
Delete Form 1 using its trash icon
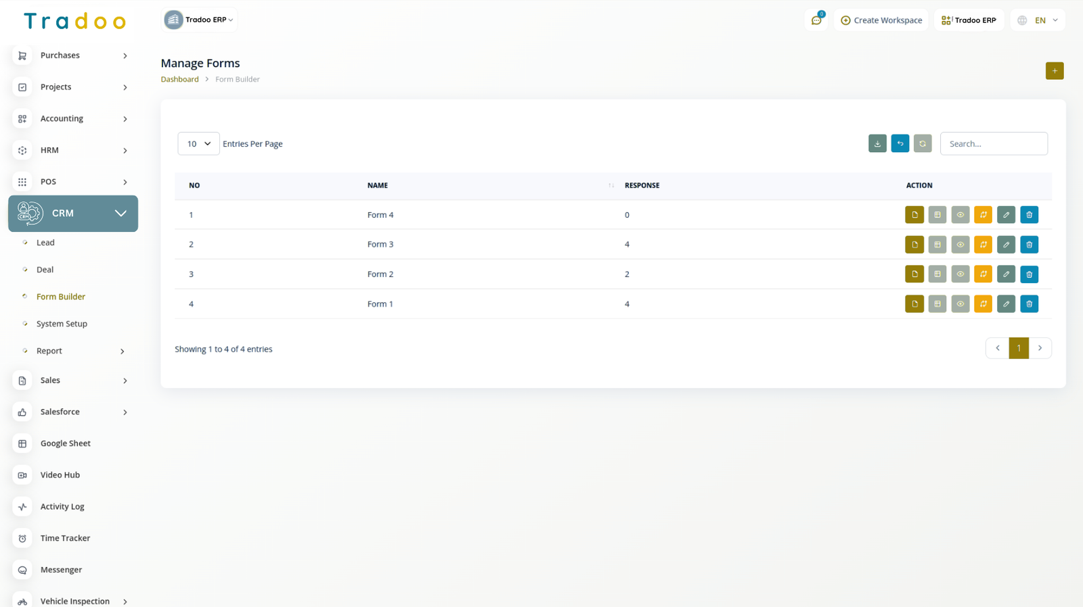coord(1029,304)
